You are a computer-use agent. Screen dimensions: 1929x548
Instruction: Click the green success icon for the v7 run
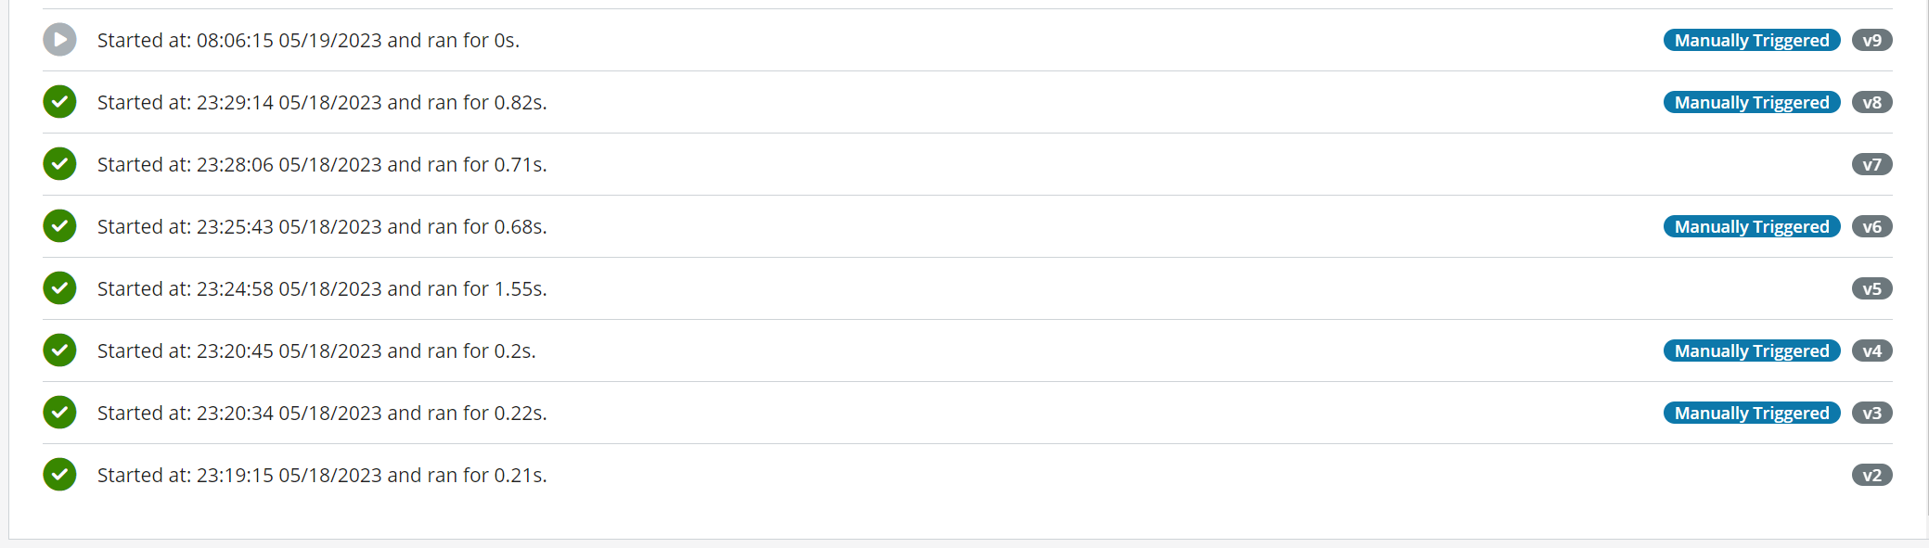(59, 164)
